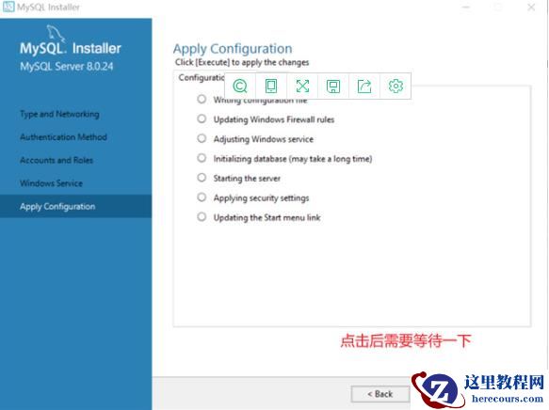Click 'Adjusting Windows service' text

[264, 139]
